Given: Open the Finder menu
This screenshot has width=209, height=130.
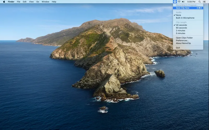Looking at the screenshot, I should [x=11, y=2].
